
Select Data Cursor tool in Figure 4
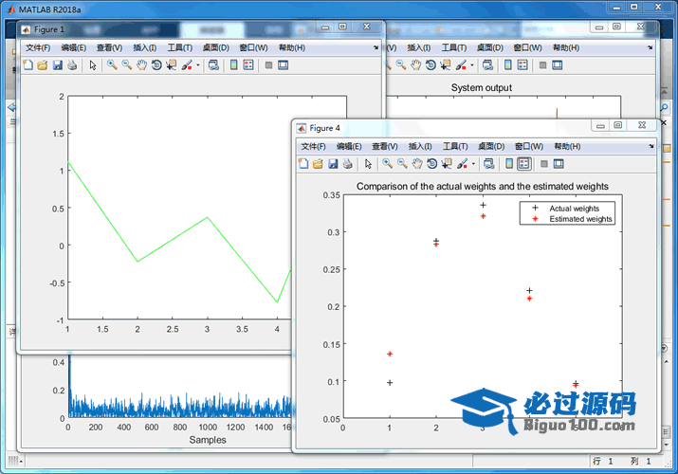pos(447,164)
